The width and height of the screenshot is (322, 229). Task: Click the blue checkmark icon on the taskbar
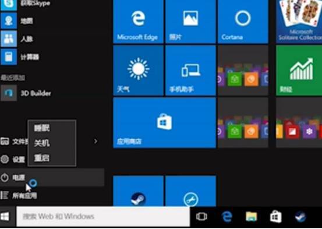(x=300, y=217)
